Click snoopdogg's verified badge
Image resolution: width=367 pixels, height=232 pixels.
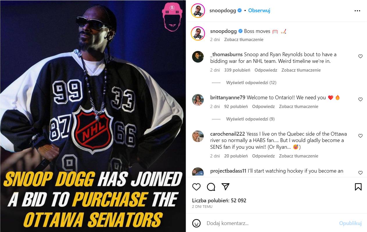(x=239, y=10)
